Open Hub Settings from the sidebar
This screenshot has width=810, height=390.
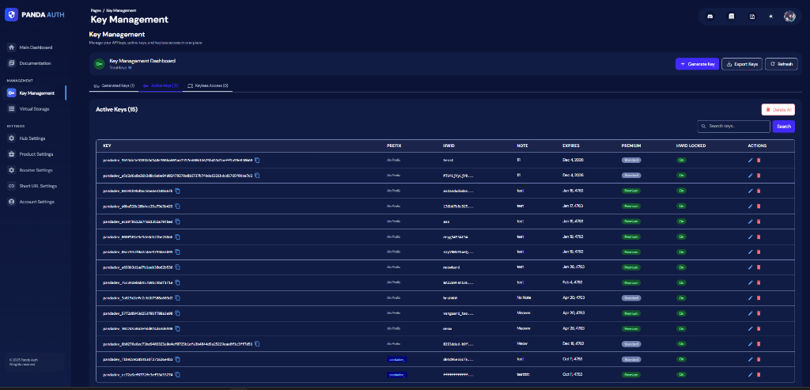(32, 138)
